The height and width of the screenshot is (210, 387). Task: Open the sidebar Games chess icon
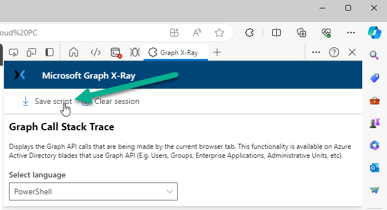tap(375, 123)
